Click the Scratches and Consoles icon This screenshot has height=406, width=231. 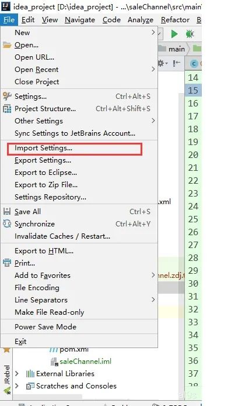coord(30,386)
